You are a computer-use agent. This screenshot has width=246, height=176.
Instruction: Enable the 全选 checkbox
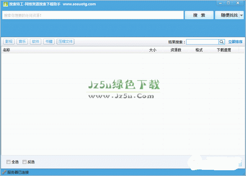tap(8, 162)
